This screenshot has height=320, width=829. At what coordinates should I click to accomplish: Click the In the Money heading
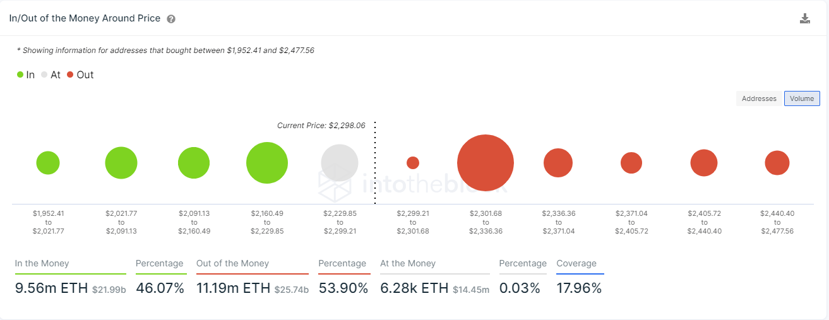(x=42, y=263)
